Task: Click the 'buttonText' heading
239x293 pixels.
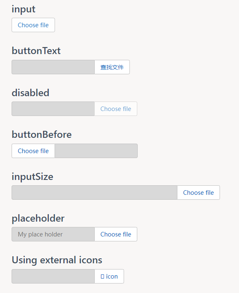Action: click(x=36, y=51)
